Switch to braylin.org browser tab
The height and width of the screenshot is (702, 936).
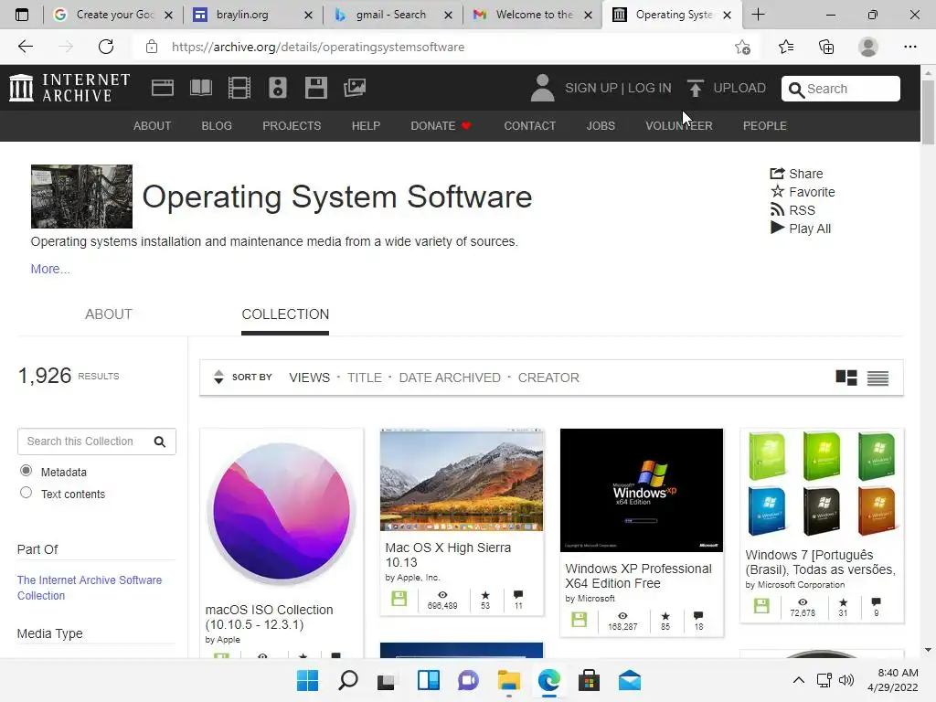(x=253, y=15)
